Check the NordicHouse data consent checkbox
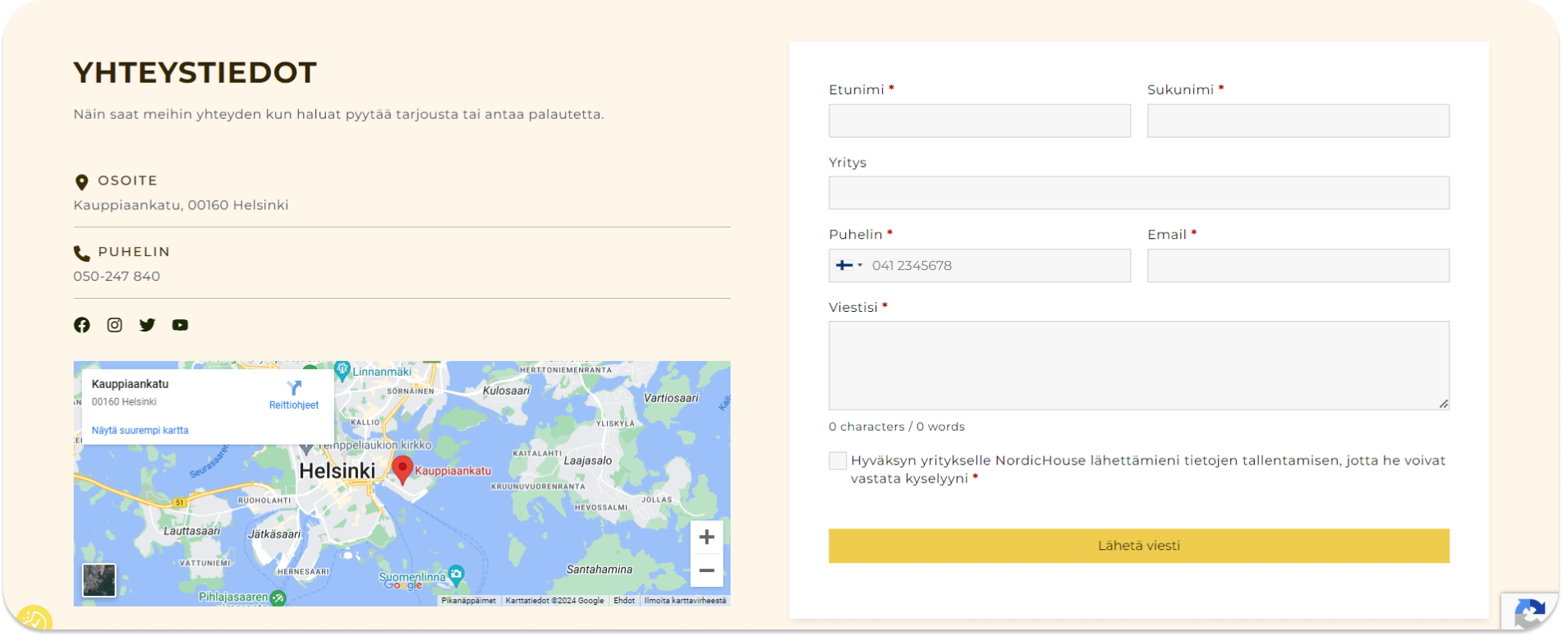This screenshot has width=1562, height=636. (838, 461)
